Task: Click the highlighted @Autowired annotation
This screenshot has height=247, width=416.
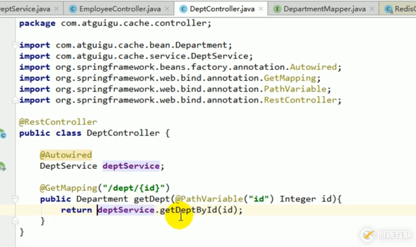Action: tap(65, 155)
